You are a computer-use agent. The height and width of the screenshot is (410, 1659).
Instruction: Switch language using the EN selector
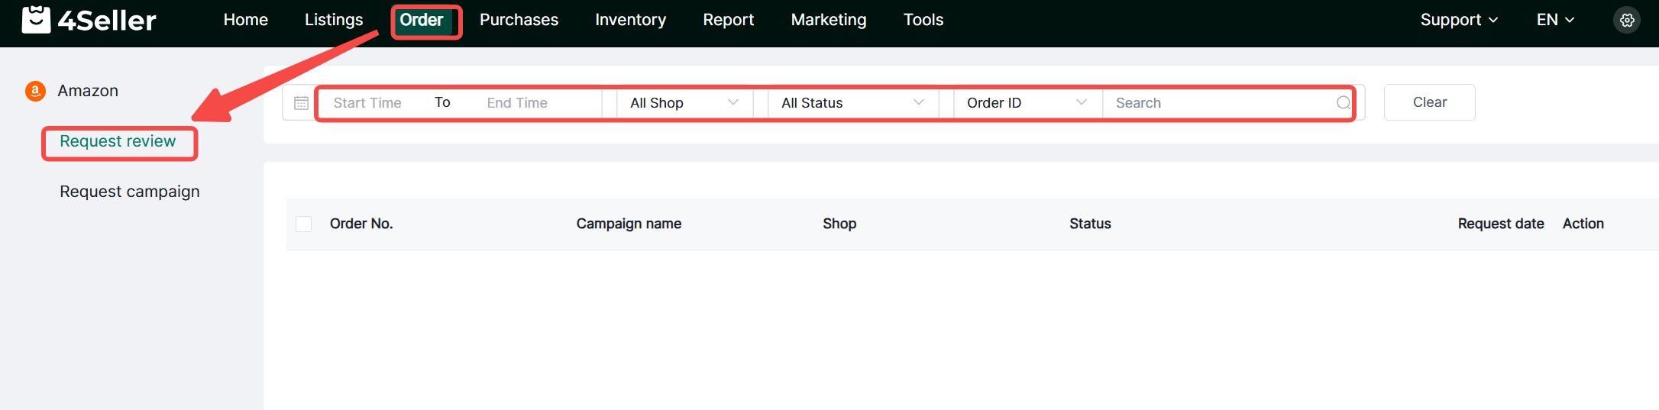tap(1555, 21)
